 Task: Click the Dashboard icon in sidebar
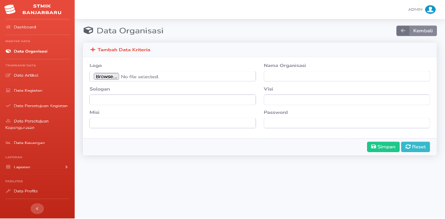click(8, 27)
